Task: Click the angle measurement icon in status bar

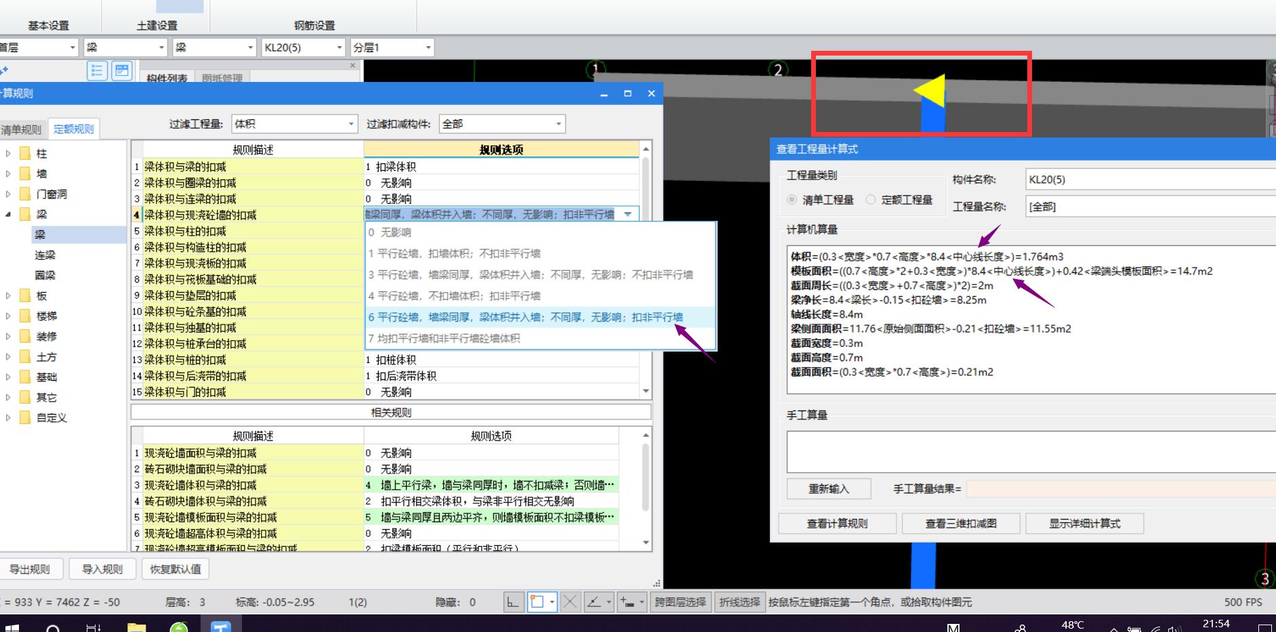Action: pyautogui.click(x=594, y=602)
